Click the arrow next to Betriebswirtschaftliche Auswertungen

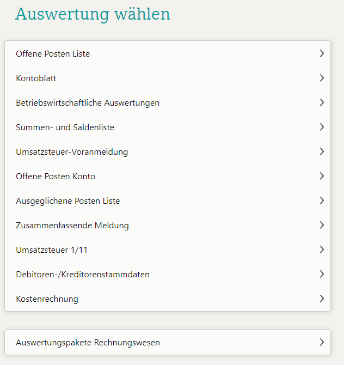322,102
